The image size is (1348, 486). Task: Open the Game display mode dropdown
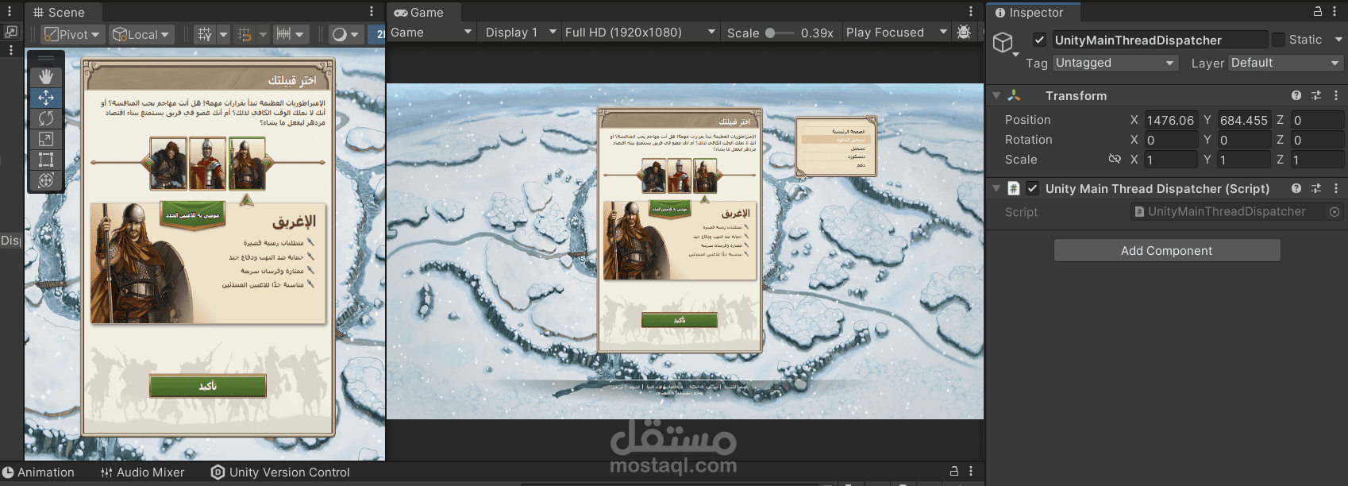tap(431, 33)
